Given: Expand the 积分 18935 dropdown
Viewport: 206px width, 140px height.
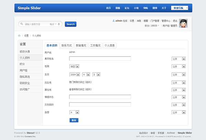Looking at the screenshot, I should pos(152,26).
